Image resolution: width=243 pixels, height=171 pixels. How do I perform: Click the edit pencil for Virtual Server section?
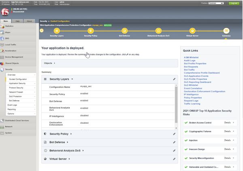click(x=174, y=159)
